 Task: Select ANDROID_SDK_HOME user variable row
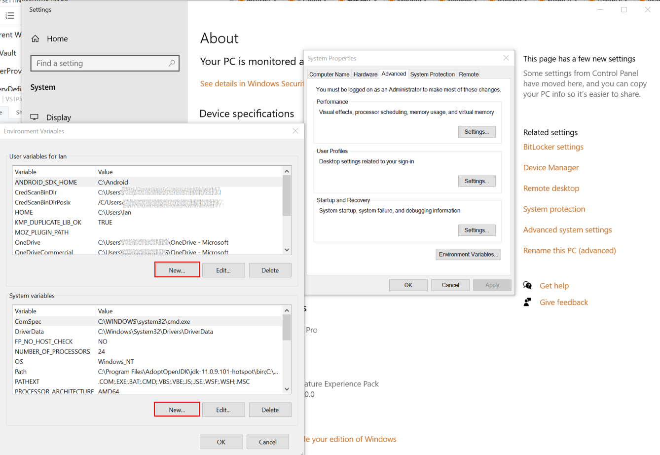[x=147, y=182]
